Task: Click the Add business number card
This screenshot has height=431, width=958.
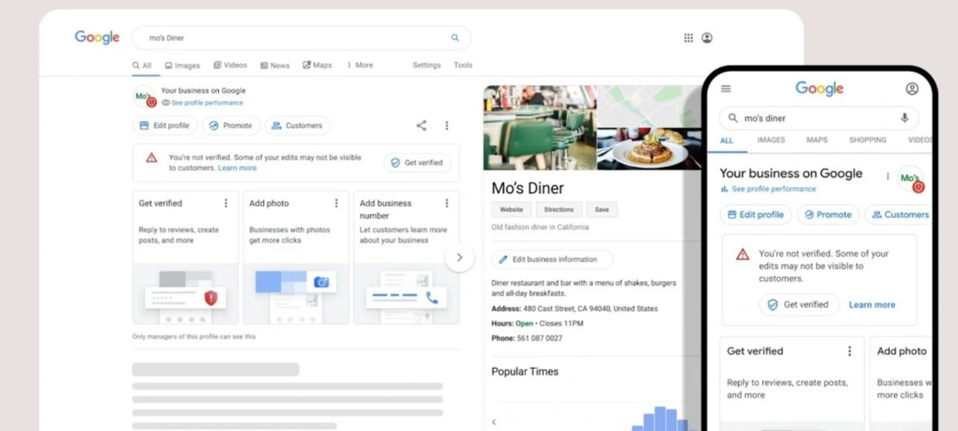Action: click(x=407, y=257)
